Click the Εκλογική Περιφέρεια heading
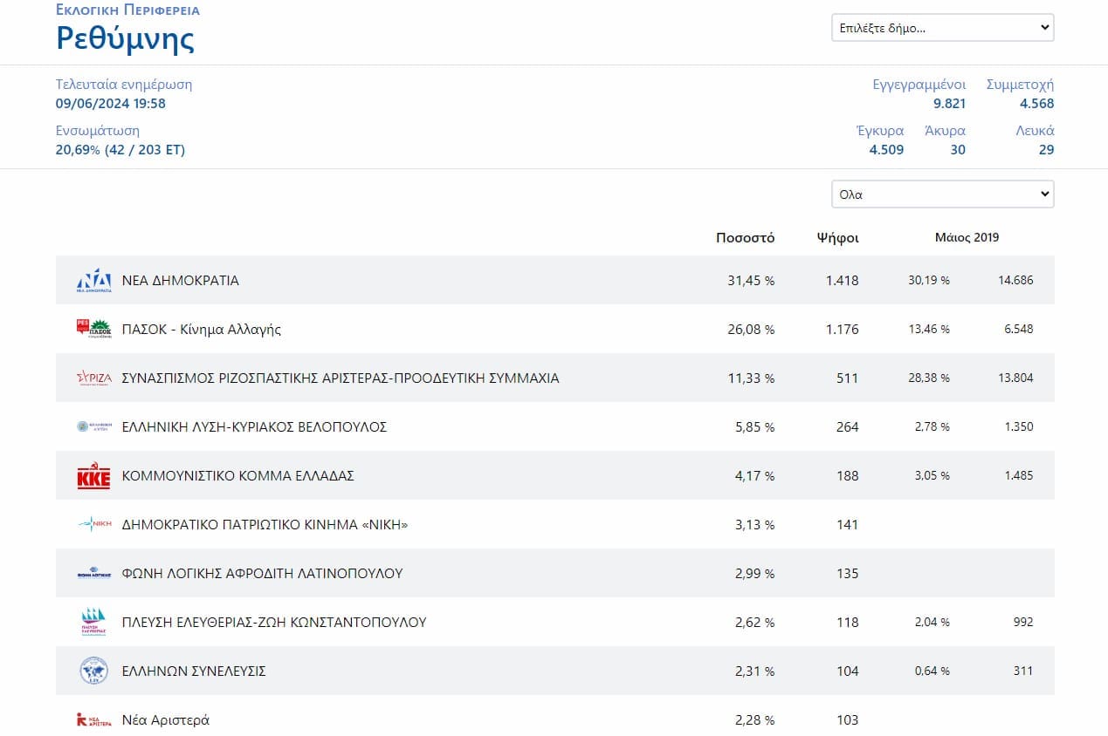This screenshot has height=736, width=1108. (x=127, y=10)
